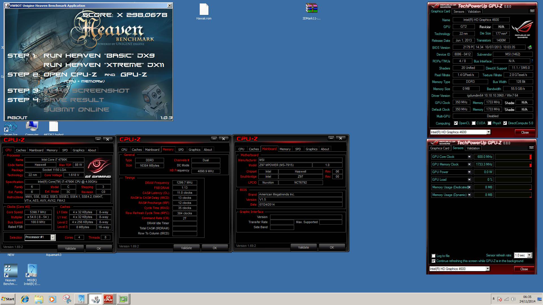Screen dimensions: 543x305
Task: Select the 3DMark11 archive desktop icon
Action: [311, 12]
